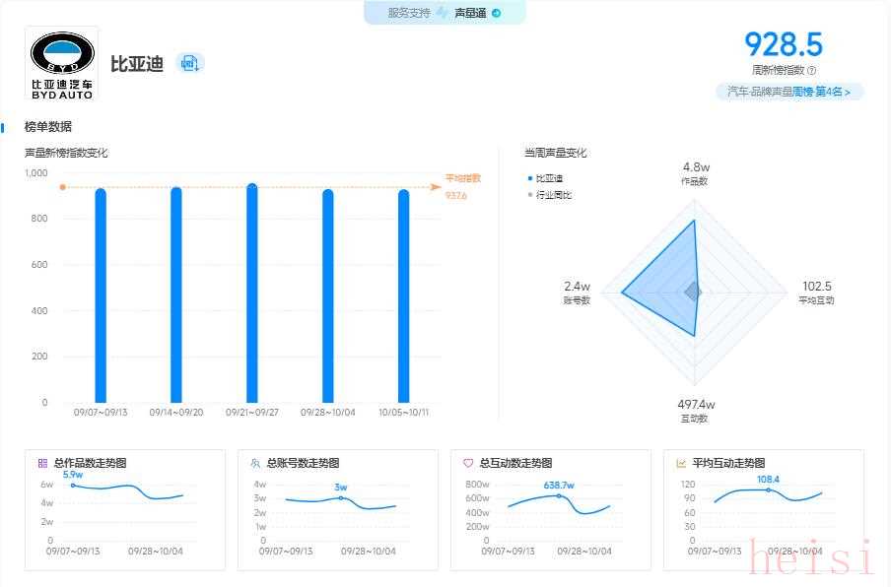Click the 平均指数 marker on the average line
Image resolution: width=891 pixels, height=587 pixels.
pyautogui.click(x=62, y=187)
